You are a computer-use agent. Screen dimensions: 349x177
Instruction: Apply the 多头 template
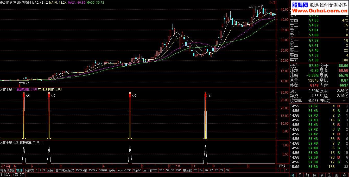tap(112, 170)
